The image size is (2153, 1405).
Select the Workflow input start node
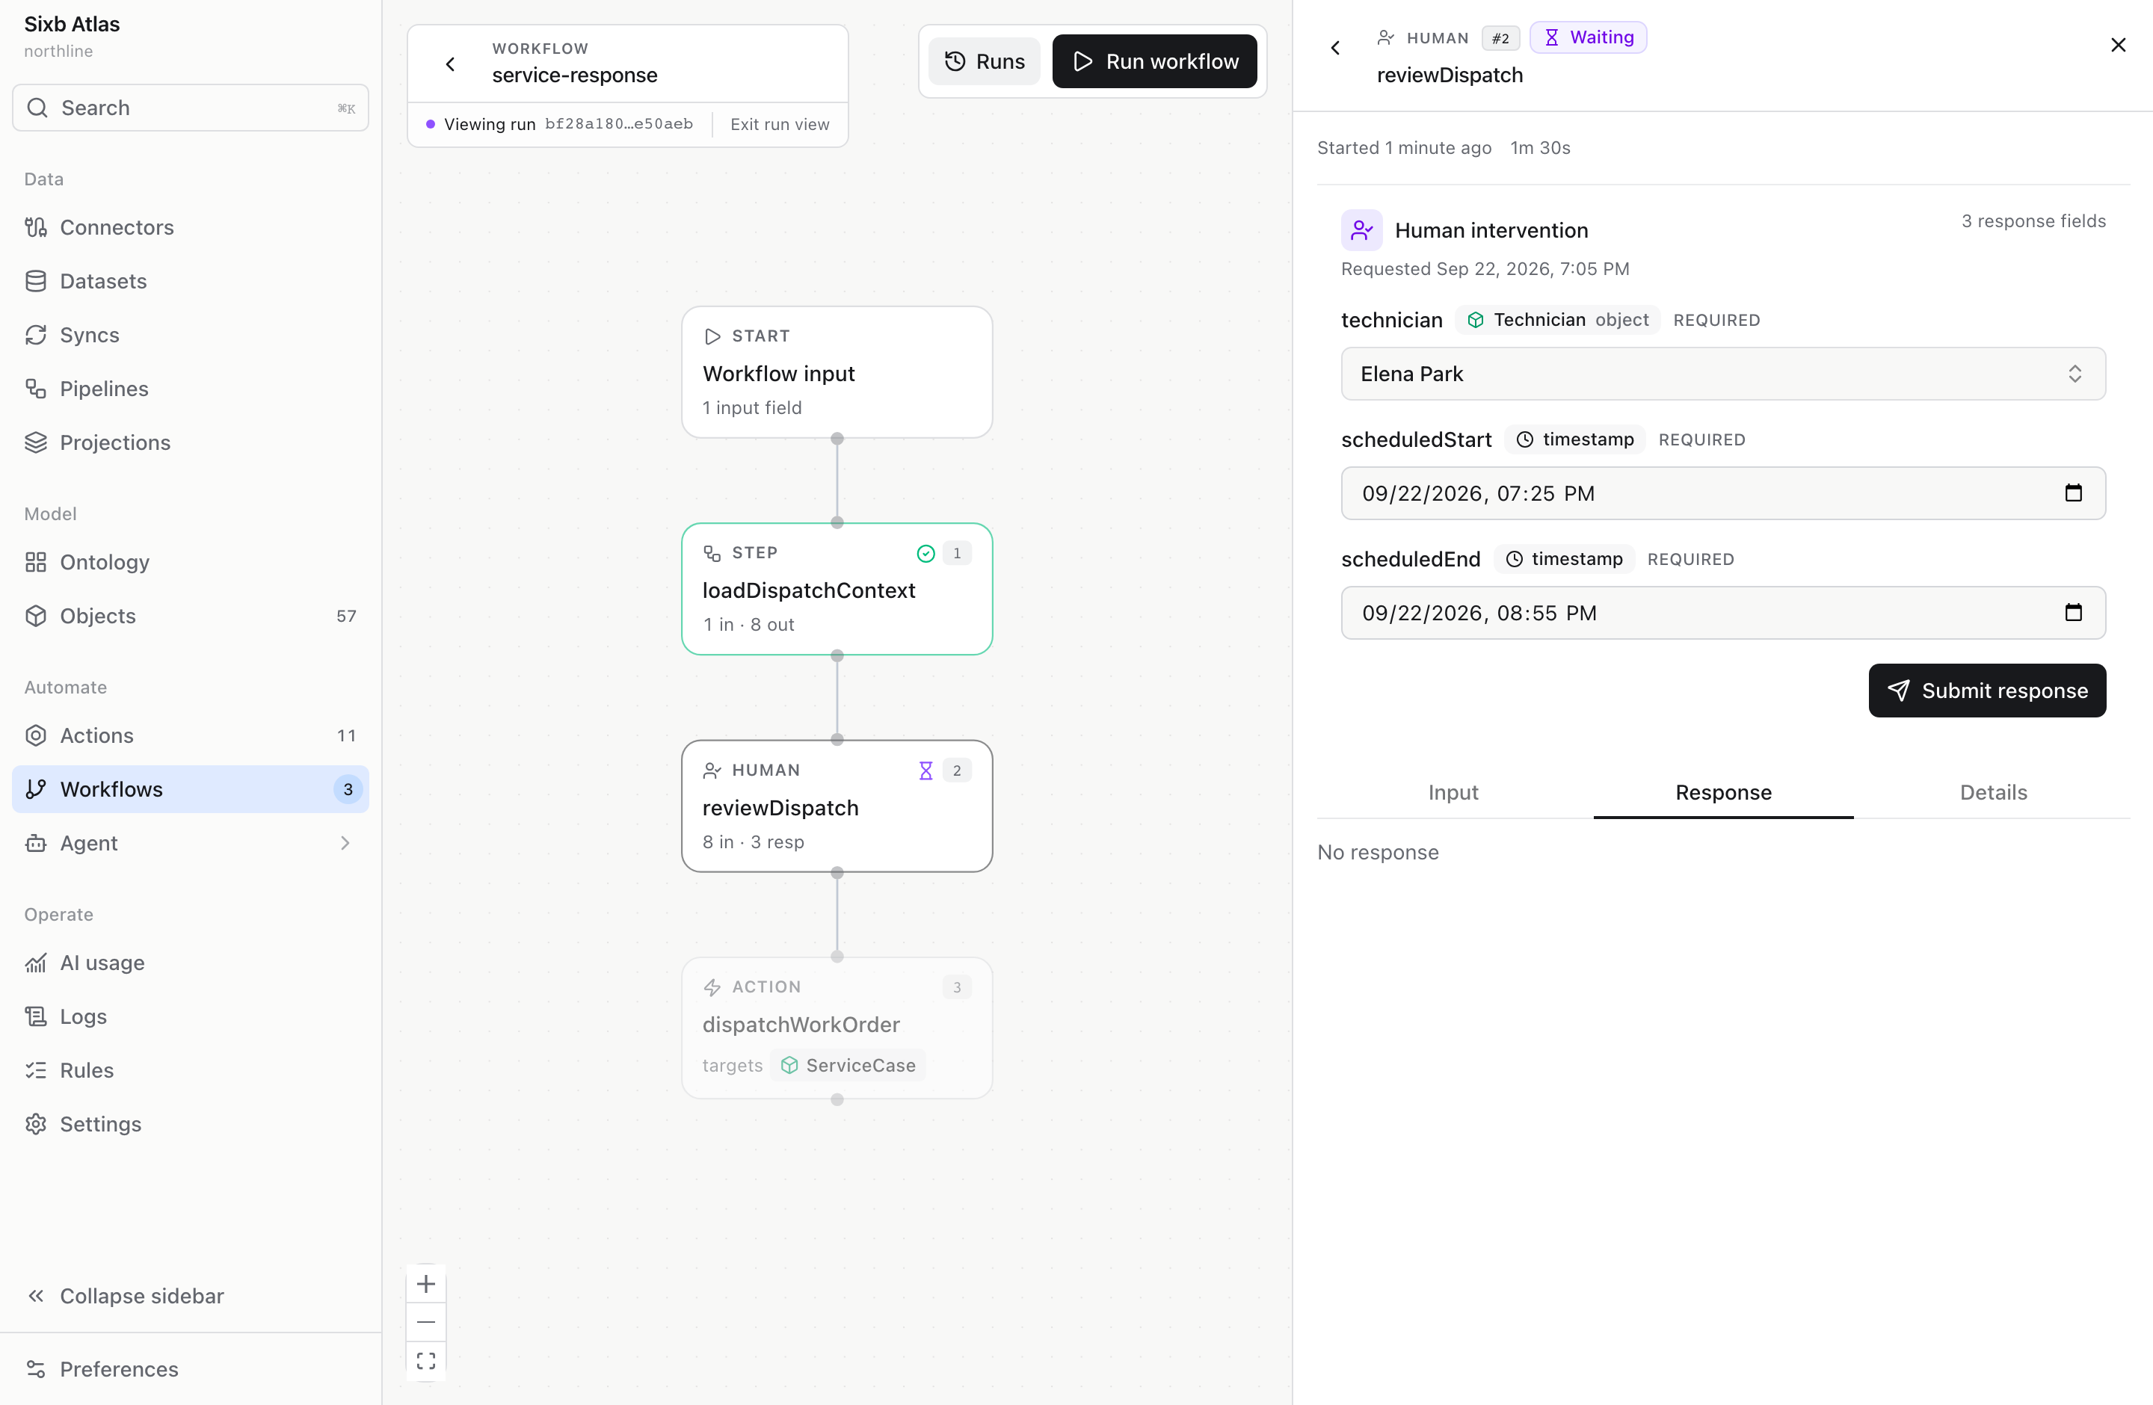(x=837, y=371)
